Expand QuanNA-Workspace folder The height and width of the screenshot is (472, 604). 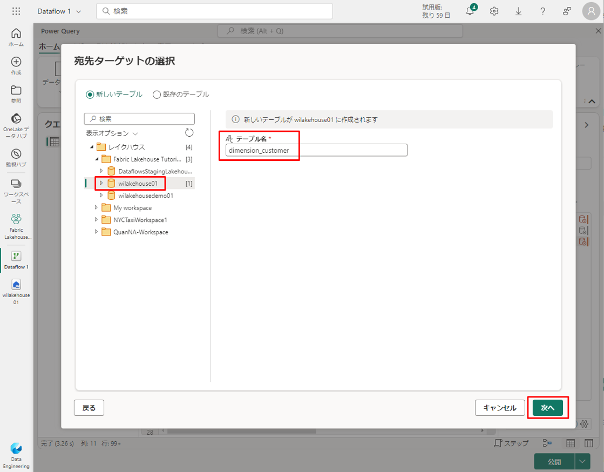[96, 232]
